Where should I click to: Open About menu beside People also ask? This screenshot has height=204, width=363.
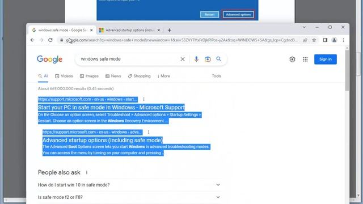pyautogui.click(x=87, y=172)
